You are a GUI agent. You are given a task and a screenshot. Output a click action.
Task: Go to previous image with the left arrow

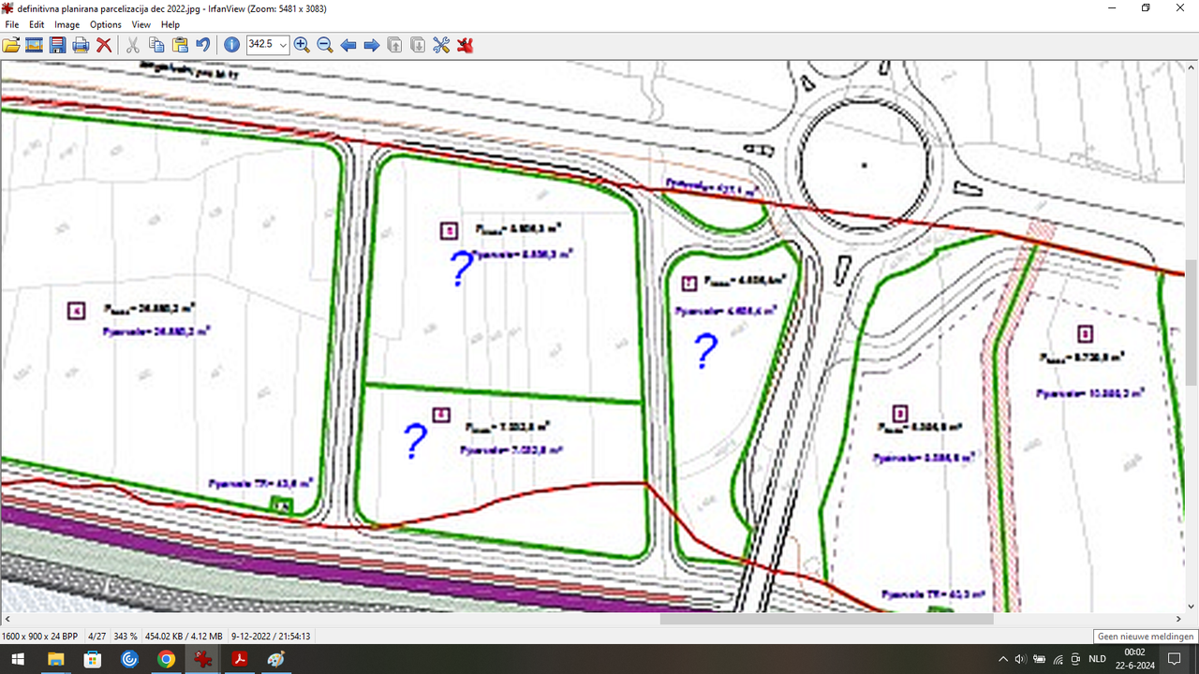click(x=348, y=45)
